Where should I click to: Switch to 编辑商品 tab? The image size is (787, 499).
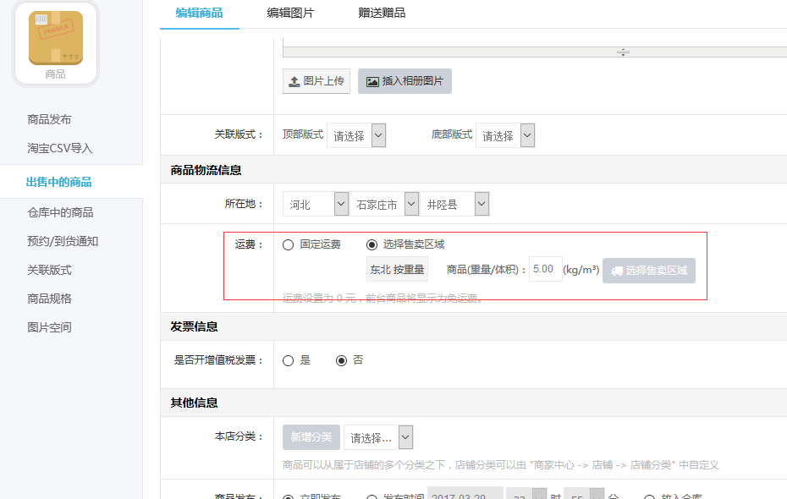(x=199, y=13)
